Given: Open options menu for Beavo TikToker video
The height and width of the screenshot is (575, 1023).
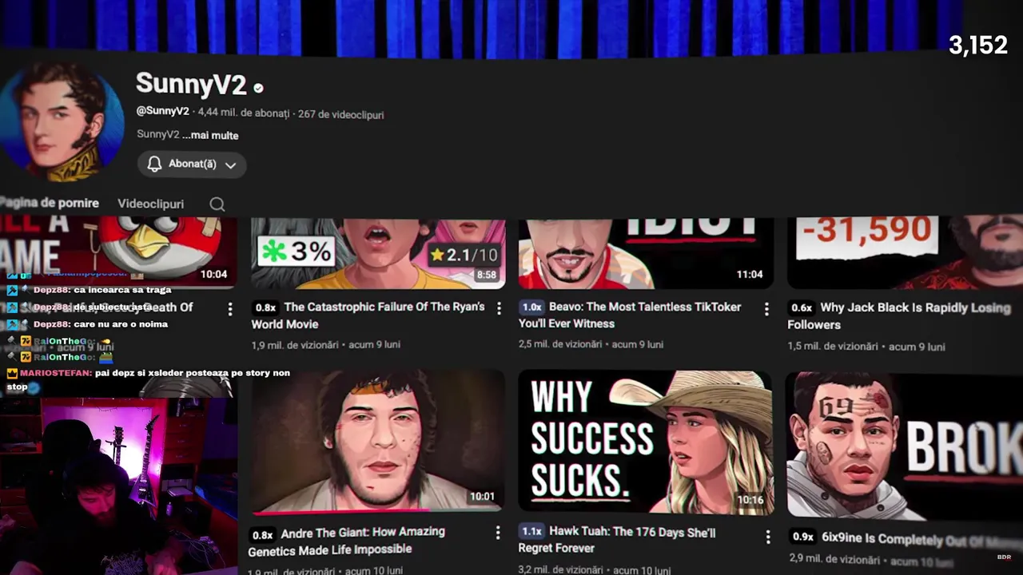Looking at the screenshot, I should (x=766, y=308).
